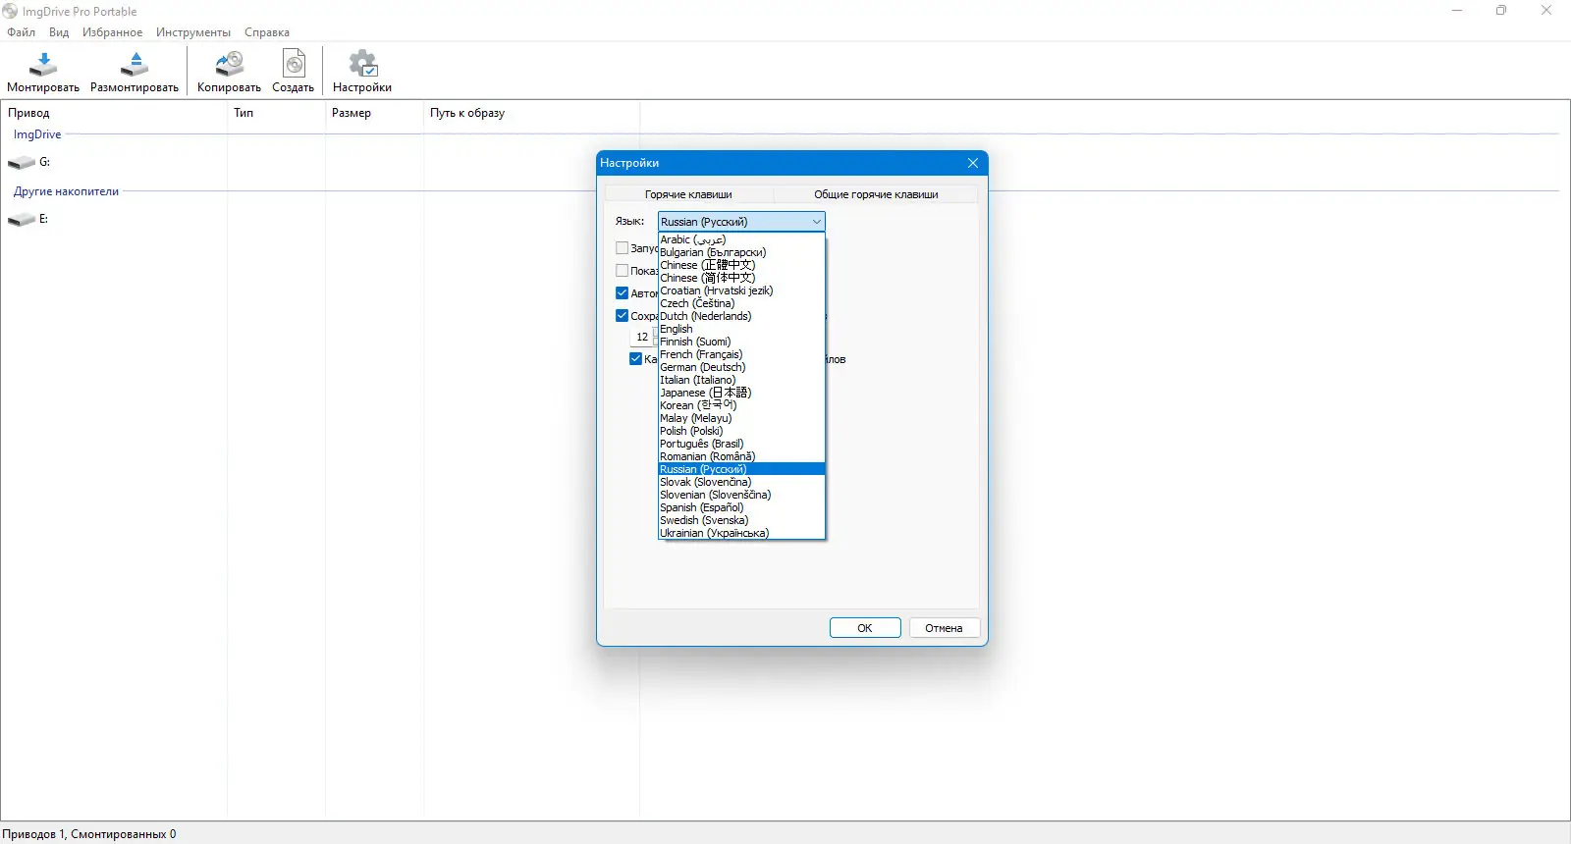Screen dimensions: 1571x844
Task: Select Slovak (Slovenčina) language
Action: (x=741, y=482)
